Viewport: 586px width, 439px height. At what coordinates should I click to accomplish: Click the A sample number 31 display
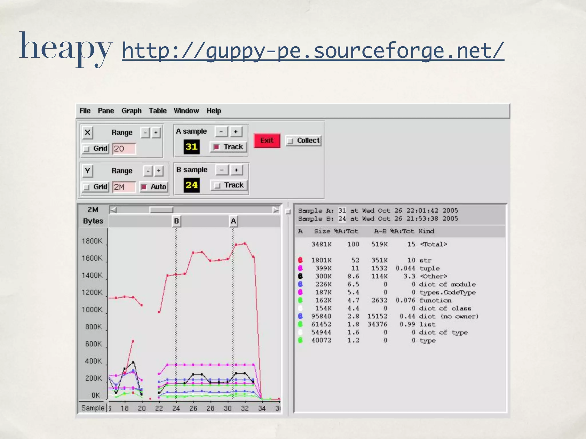pyautogui.click(x=191, y=147)
